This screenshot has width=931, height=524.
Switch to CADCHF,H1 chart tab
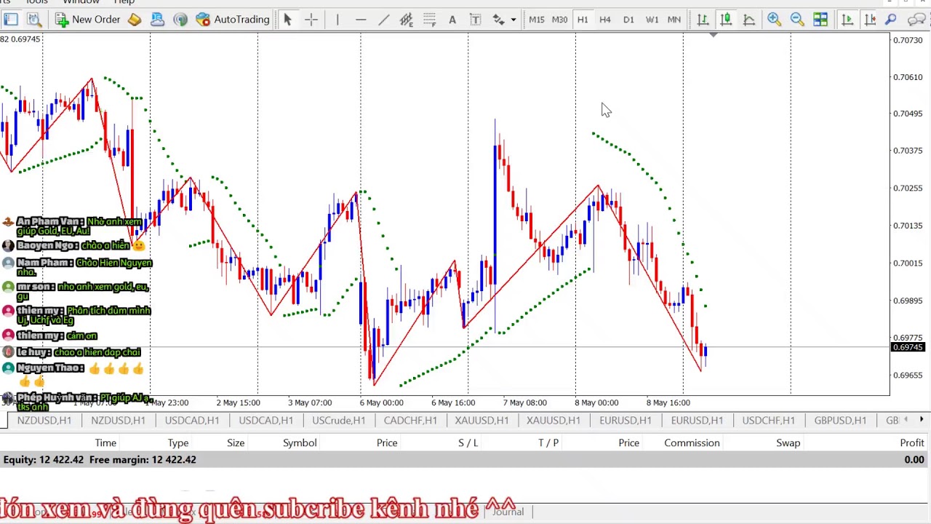pos(410,420)
